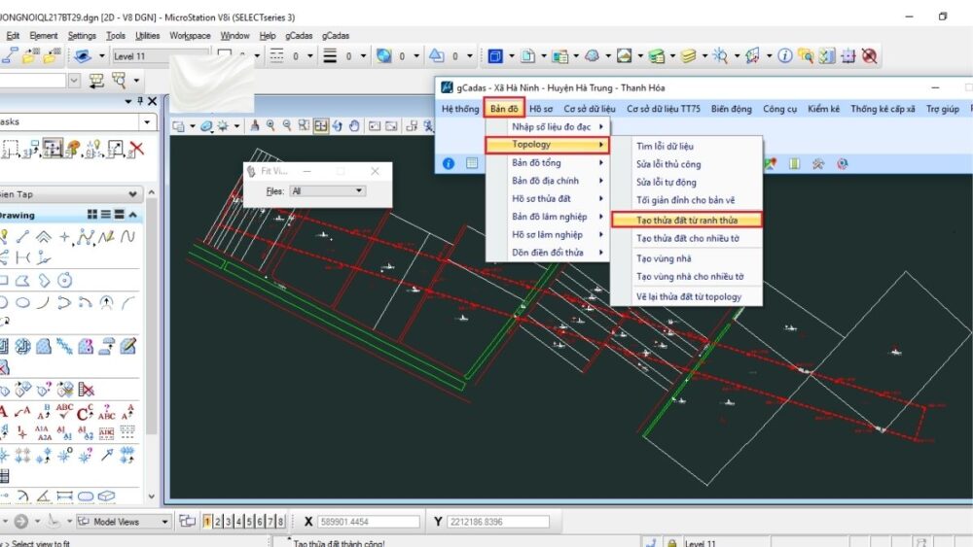Collapse the Drawing task panel
The width and height of the screenshot is (973, 547).
tap(132, 215)
